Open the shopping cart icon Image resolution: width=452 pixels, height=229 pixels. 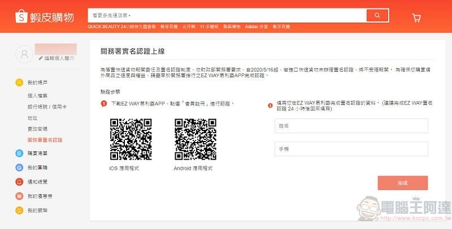pyautogui.click(x=416, y=18)
